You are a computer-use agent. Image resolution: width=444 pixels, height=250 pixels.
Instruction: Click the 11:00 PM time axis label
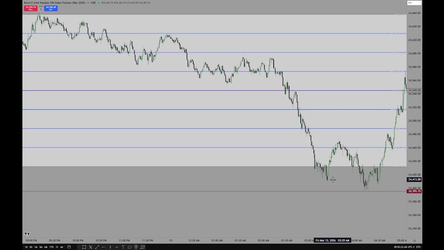point(124,240)
